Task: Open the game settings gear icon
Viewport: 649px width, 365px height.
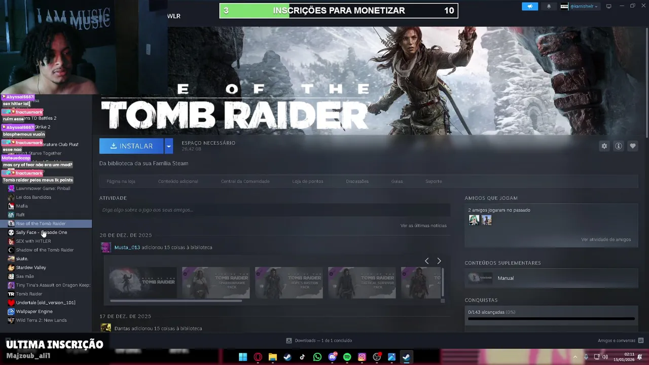Action: point(604,146)
